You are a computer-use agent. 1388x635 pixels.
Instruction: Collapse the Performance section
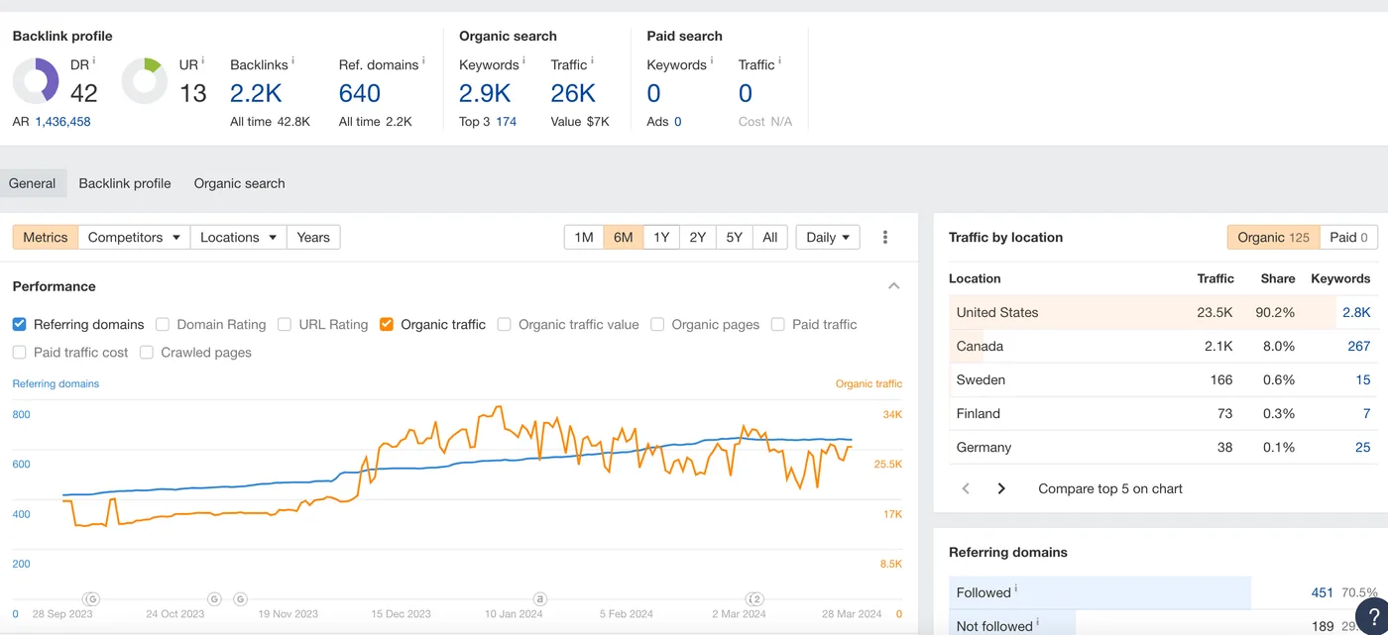click(x=894, y=286)
